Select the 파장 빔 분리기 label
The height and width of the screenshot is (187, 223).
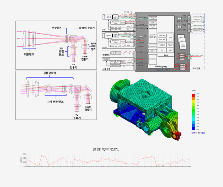(87, 28)
